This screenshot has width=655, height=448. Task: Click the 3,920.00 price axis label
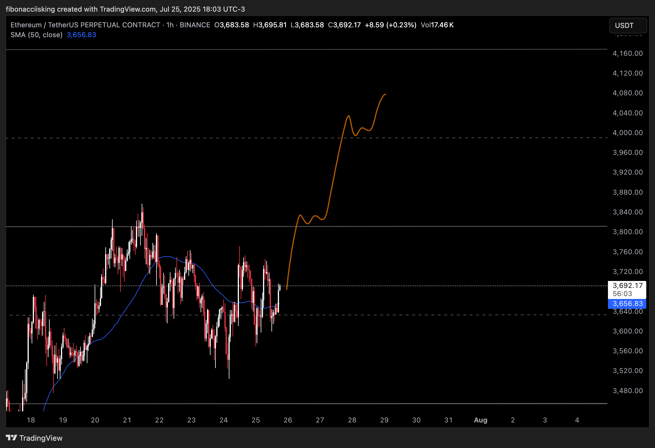[x=628, y=172]
